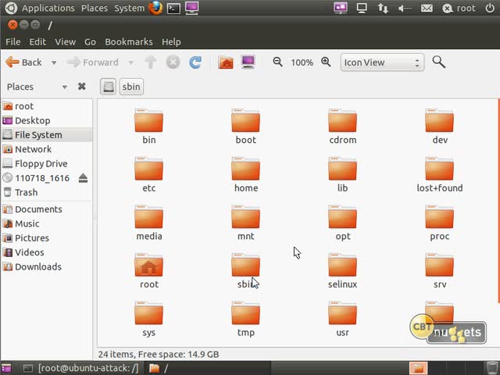Open the search magnifier tool
This screenshot has height=375, width=500.
[x=438, y=62]
